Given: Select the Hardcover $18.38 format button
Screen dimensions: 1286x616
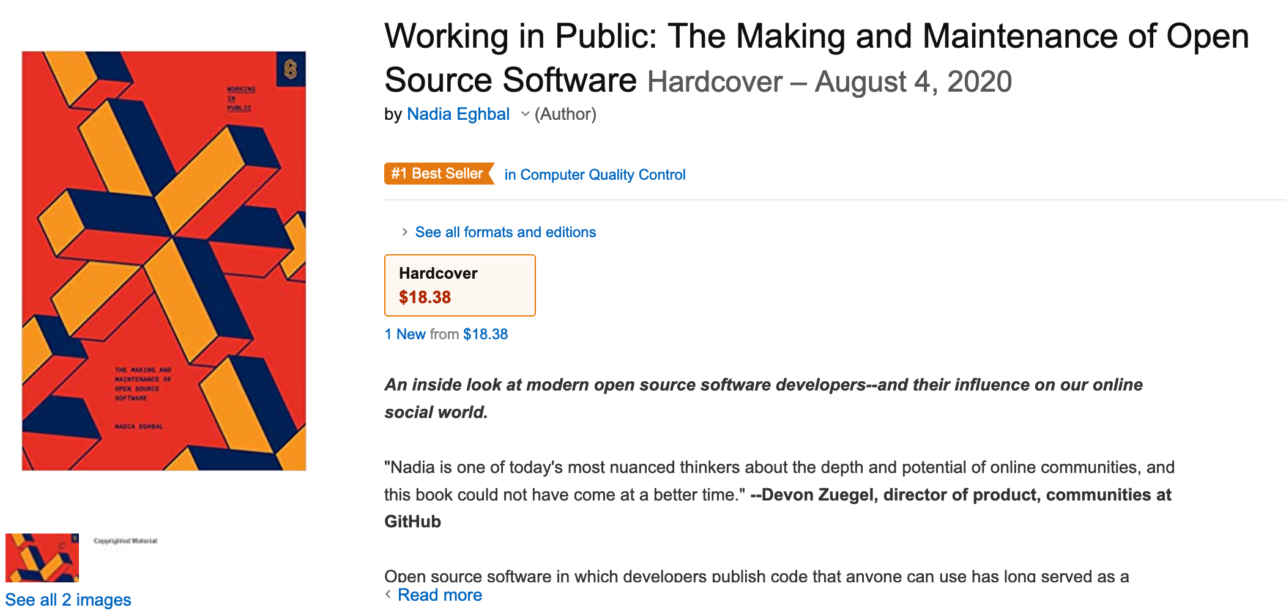Looking at the screenshot, I should 459,285.
